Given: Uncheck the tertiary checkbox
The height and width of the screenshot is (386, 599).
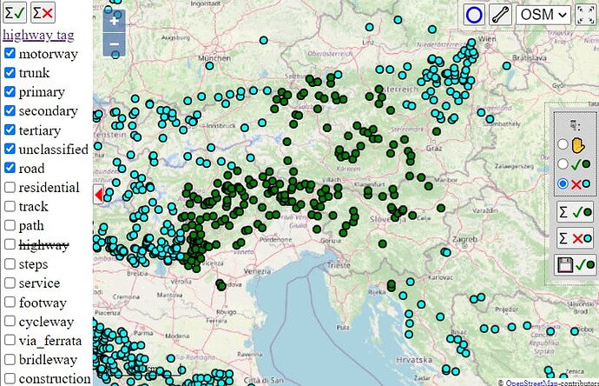Looking at the screenshot, I should 10,130.
